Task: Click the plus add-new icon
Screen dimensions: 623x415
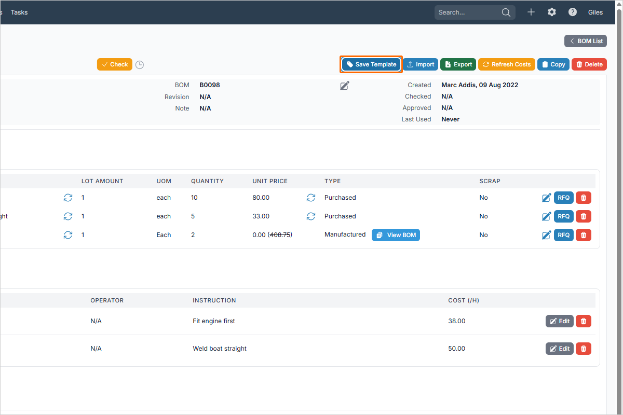Action: tap(531, 12)
